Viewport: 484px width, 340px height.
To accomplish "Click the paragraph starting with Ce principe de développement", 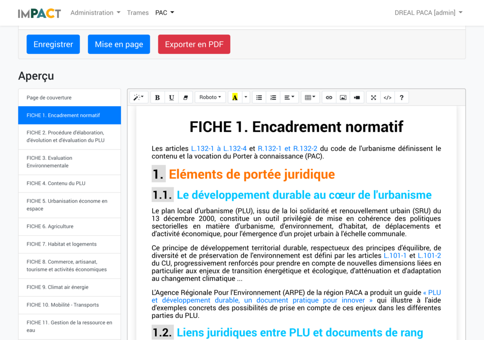I will (296, 263).
